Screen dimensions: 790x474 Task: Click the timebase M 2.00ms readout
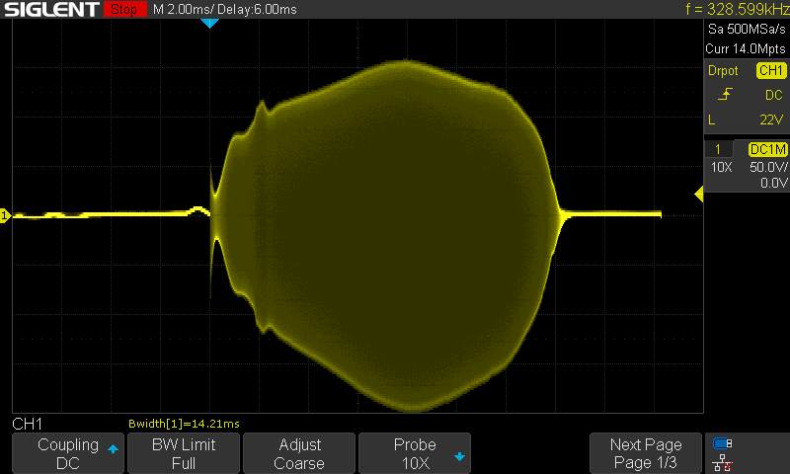point(183,9)
